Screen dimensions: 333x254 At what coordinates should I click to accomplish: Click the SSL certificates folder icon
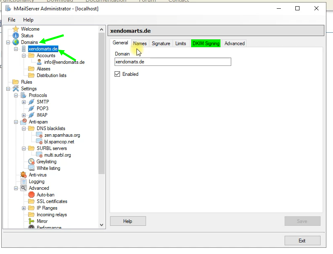pyautogui.click(x=31, y=201)
